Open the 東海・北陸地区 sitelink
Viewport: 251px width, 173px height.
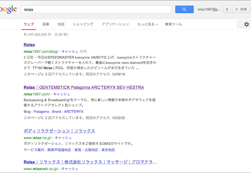(86, 150)
